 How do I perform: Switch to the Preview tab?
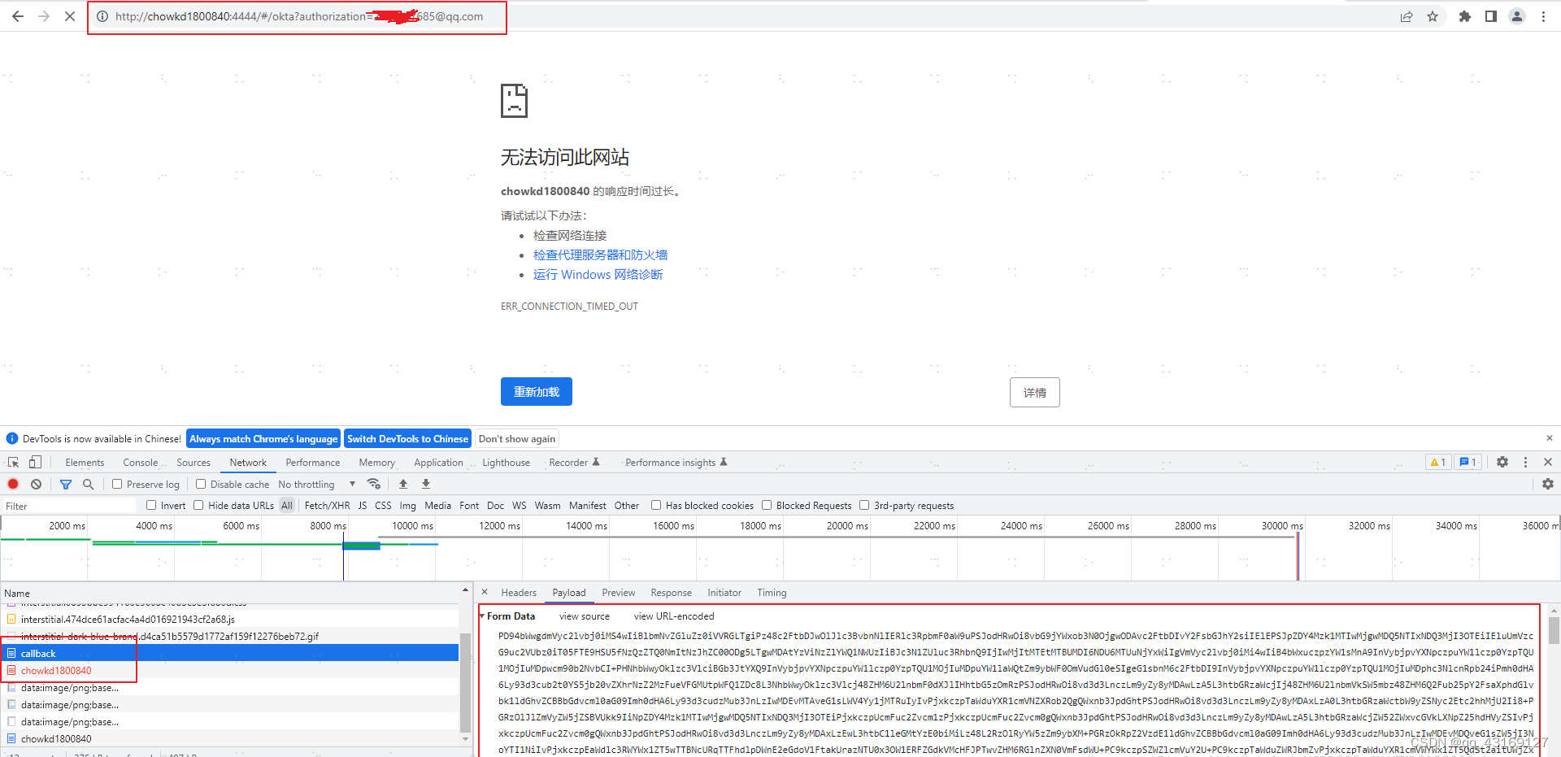(x=618, y=592)
